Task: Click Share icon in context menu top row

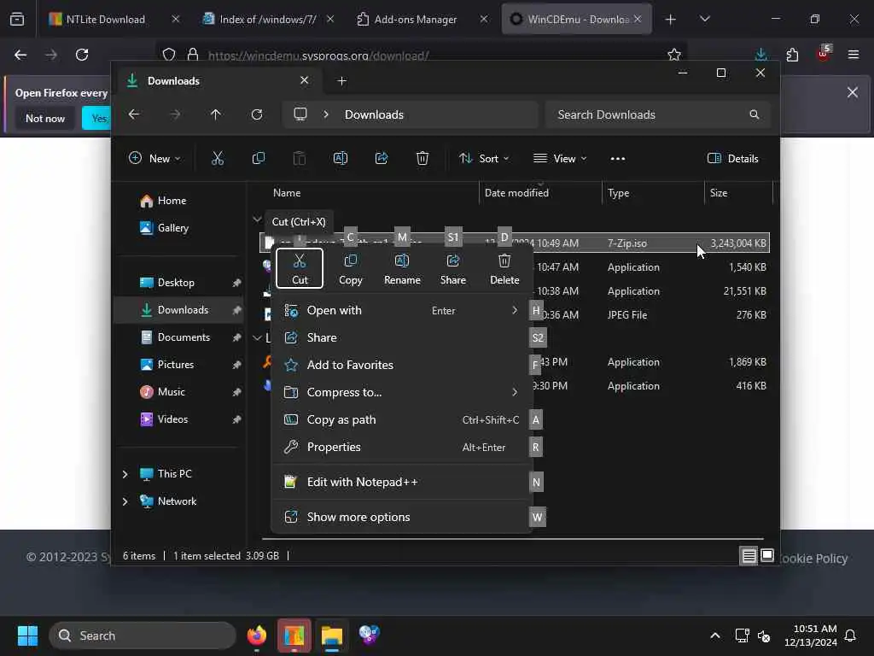Action: pos(452,269)
